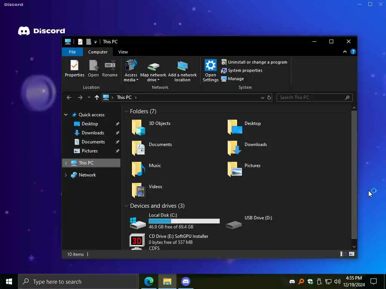Open Discord from the taskbar
Viewport: 386px width, 289px height.
(x=185, y=281)
